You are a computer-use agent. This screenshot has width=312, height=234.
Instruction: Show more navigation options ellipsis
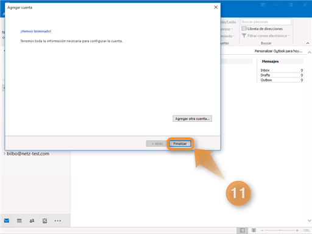pyautogui.click(x=58, y=221)
